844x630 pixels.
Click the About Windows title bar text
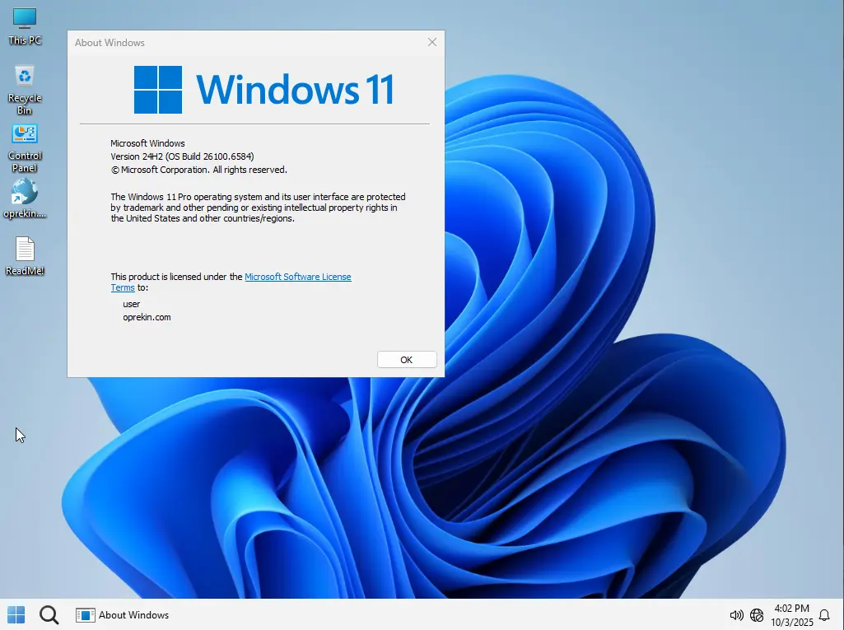tap(110, 43)
